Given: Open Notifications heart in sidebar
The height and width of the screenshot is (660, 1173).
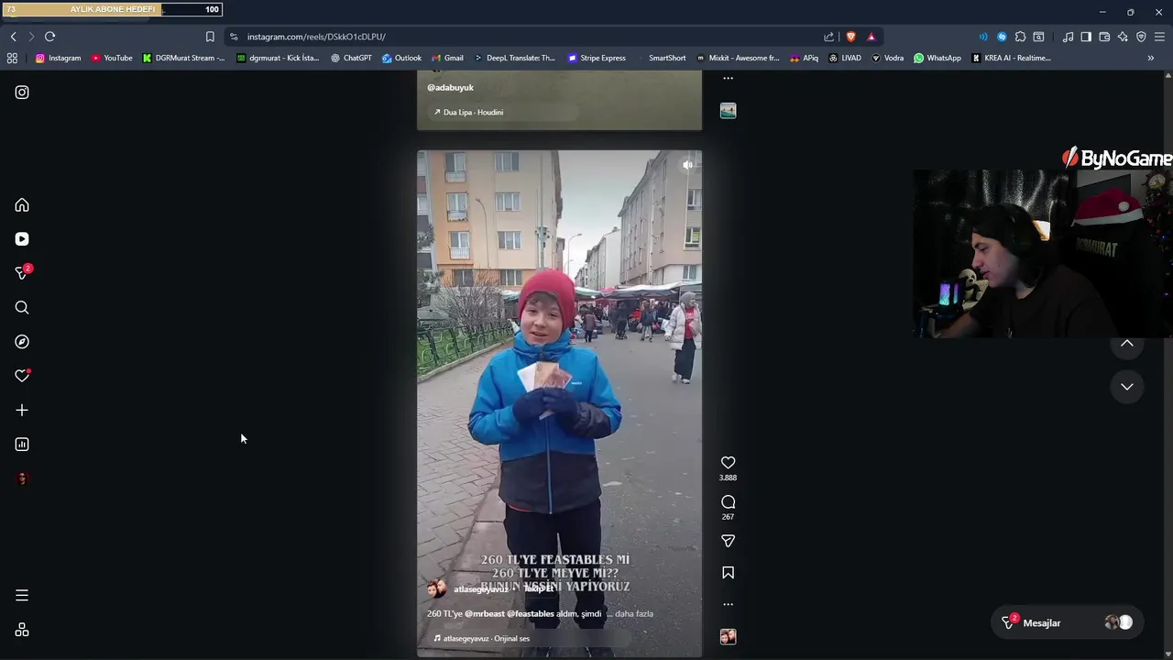Looking at the screenshot, I should [22, 376].
